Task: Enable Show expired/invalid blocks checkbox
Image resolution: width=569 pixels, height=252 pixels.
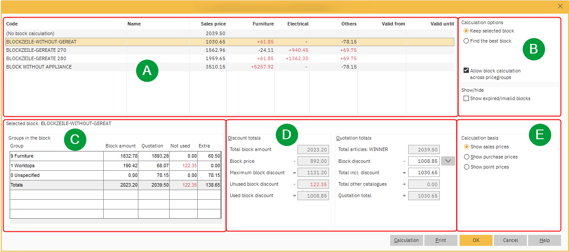Action: (466, 99)
